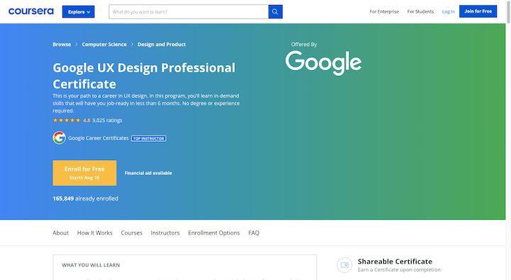Open the Explore dropdown menu
This screenshot has width=511, height=280.
[x=79, y=12]
